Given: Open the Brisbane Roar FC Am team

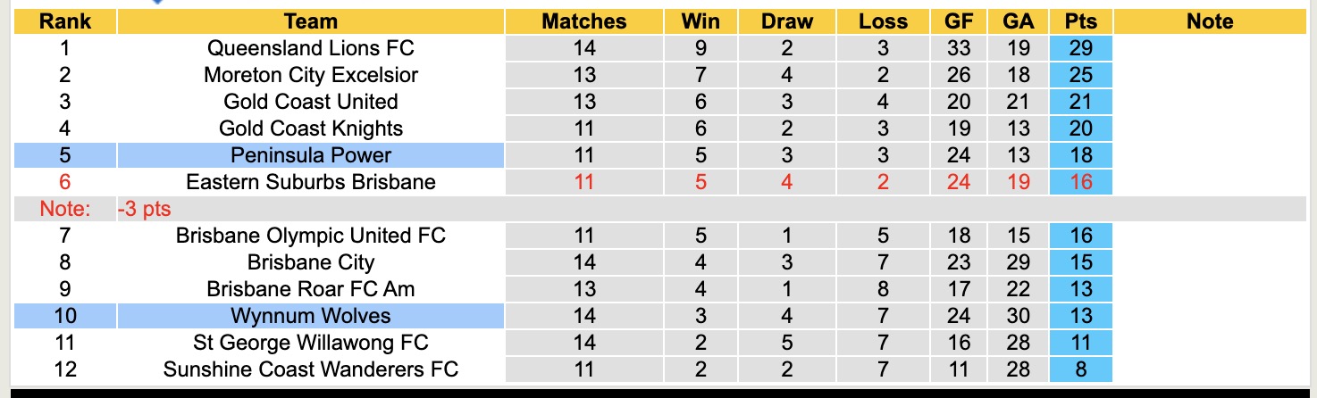Looking at the screenshot, I should pos(310,289).
